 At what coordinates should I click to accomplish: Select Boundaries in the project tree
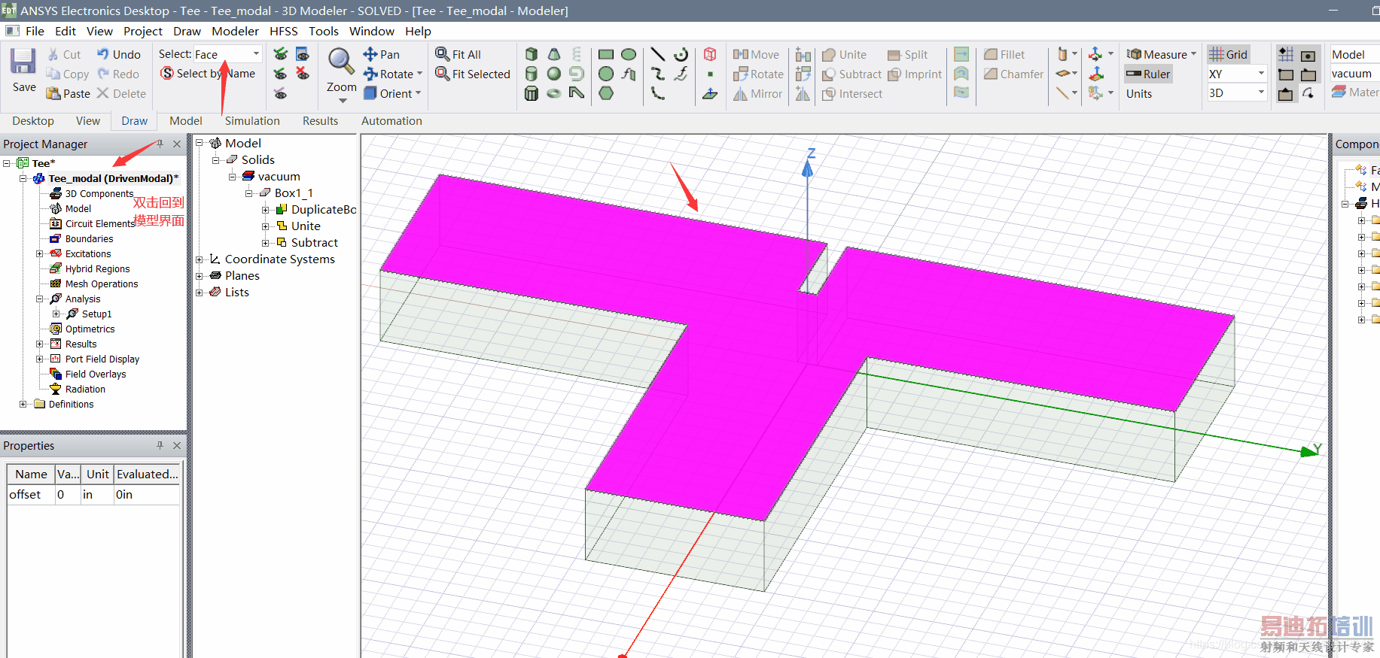(89, 238)
